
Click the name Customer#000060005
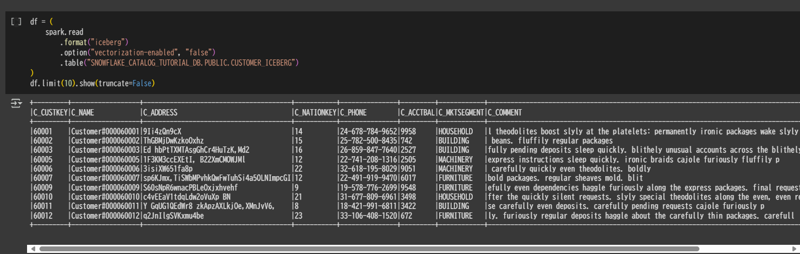point(105,159)
